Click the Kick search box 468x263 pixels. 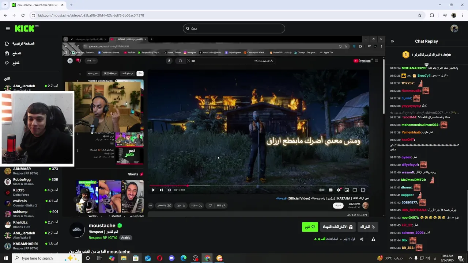coord(234,28)
